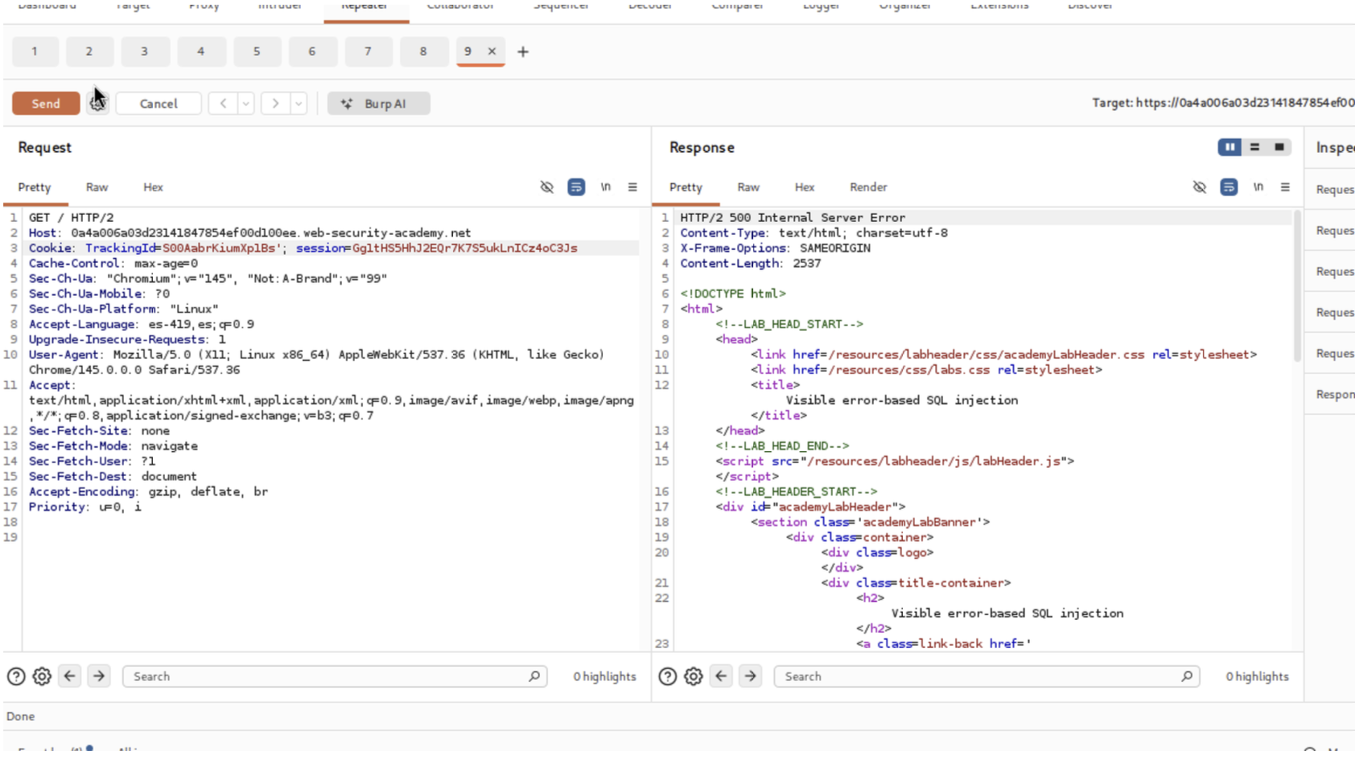Click the send options gear icon
The height and width of the screenshot is (759, 1355).
pyautogui.click(x=97, y=104)
